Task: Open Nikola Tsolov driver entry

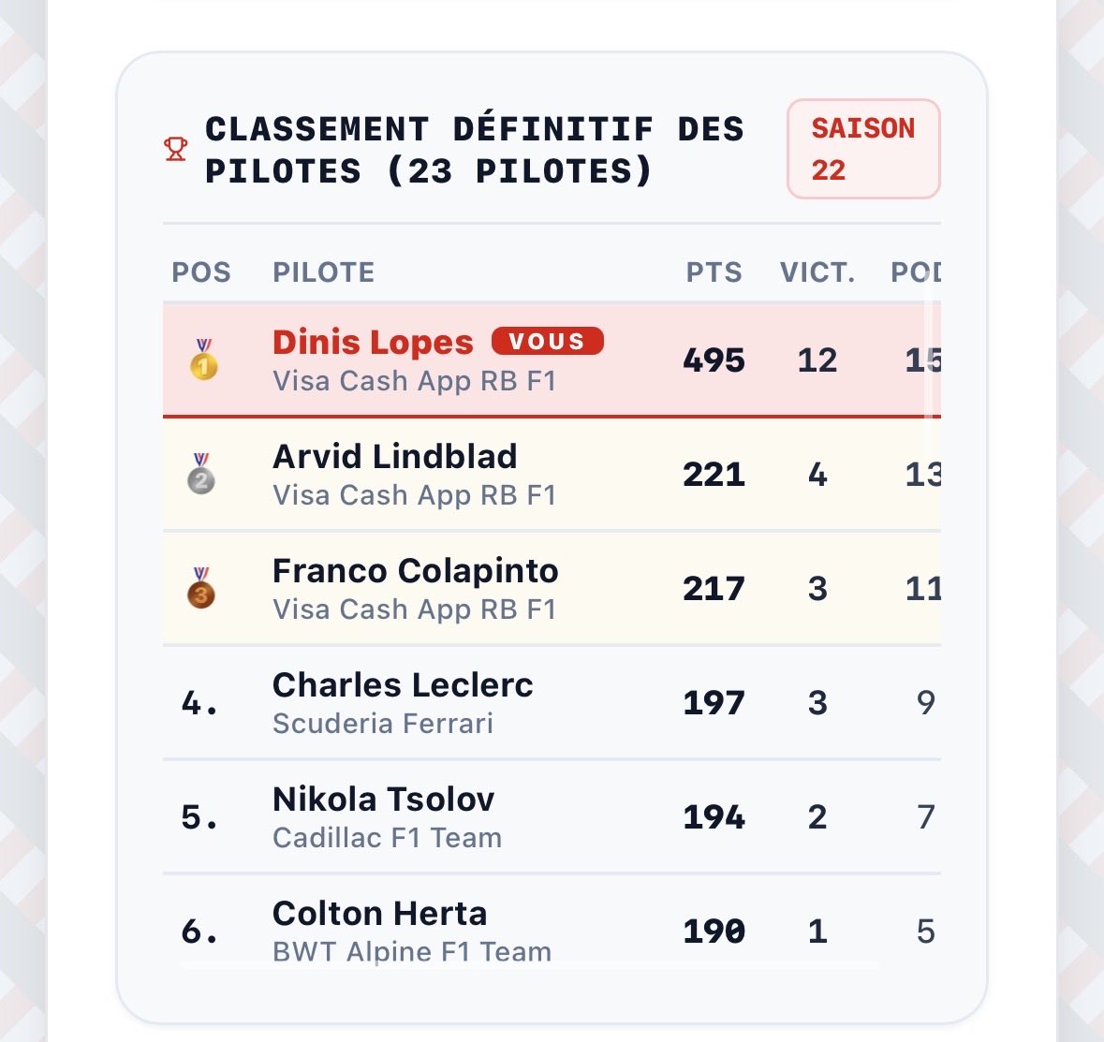Action: pyautogui.click(x=552, y=816)
